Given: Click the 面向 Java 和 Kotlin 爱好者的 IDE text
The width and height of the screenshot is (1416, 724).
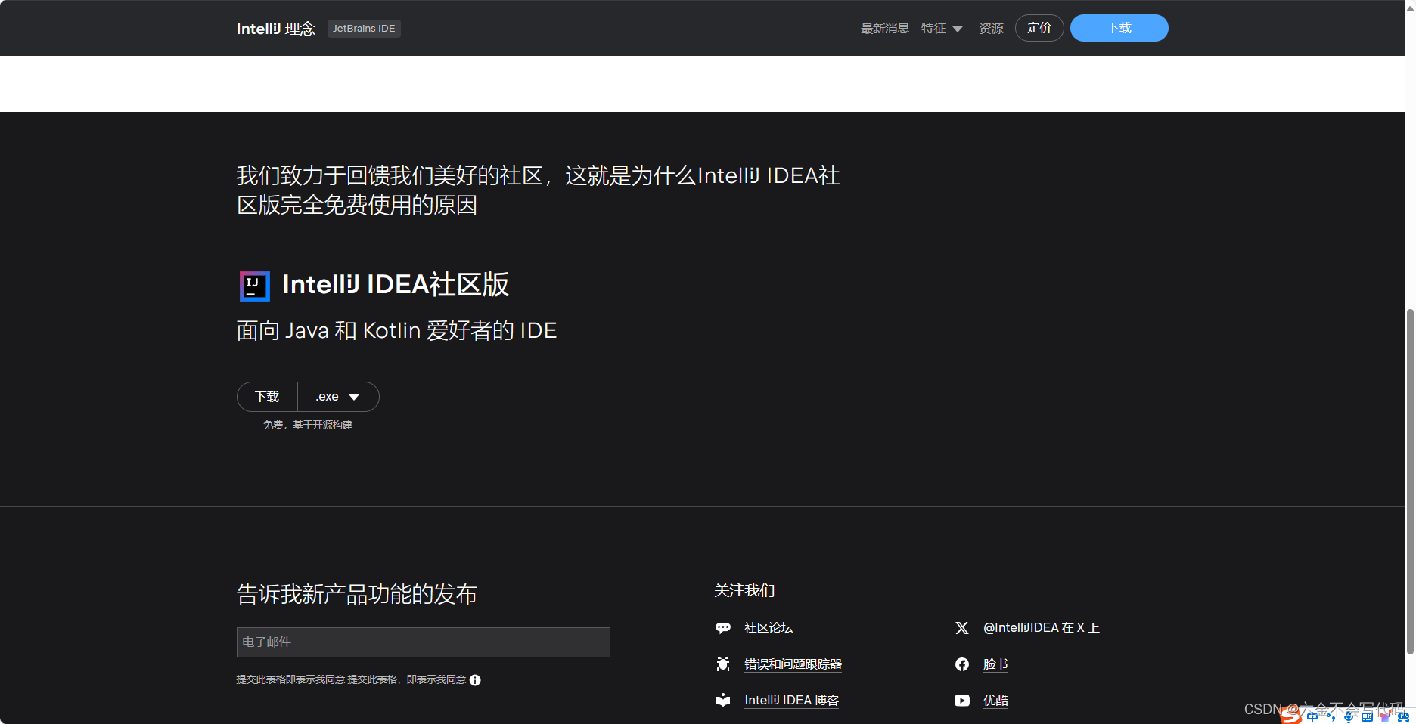Looking at the screenshot, I should [397, 331].
